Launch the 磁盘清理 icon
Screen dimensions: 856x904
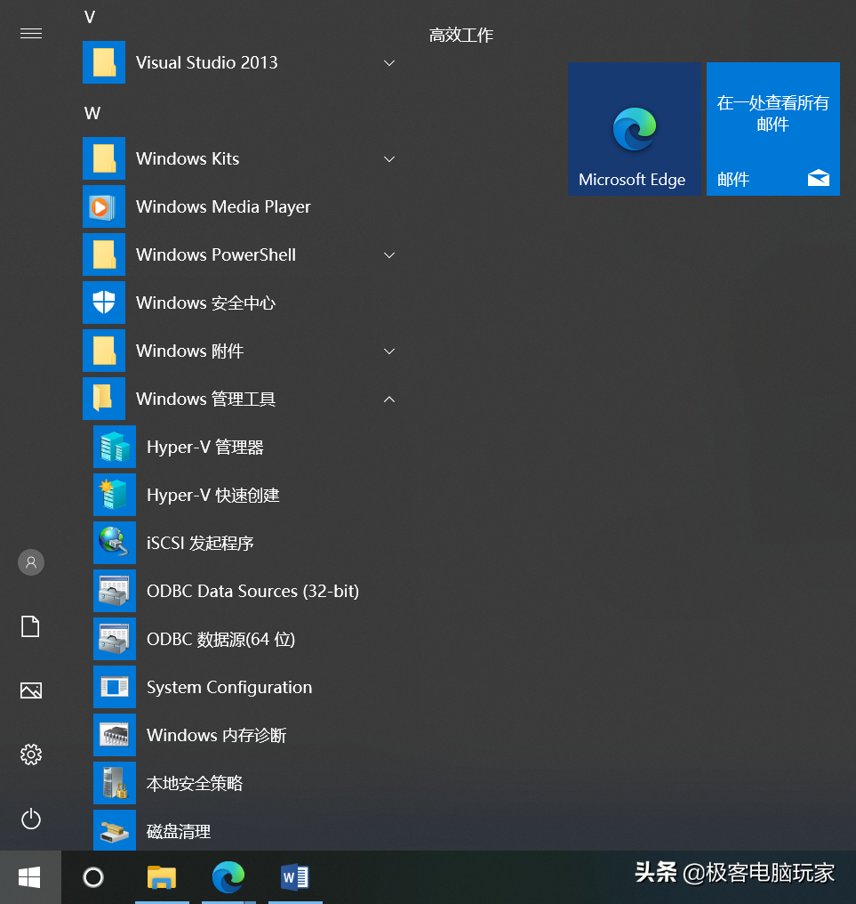pyautogui.click(x=115, y=830)
